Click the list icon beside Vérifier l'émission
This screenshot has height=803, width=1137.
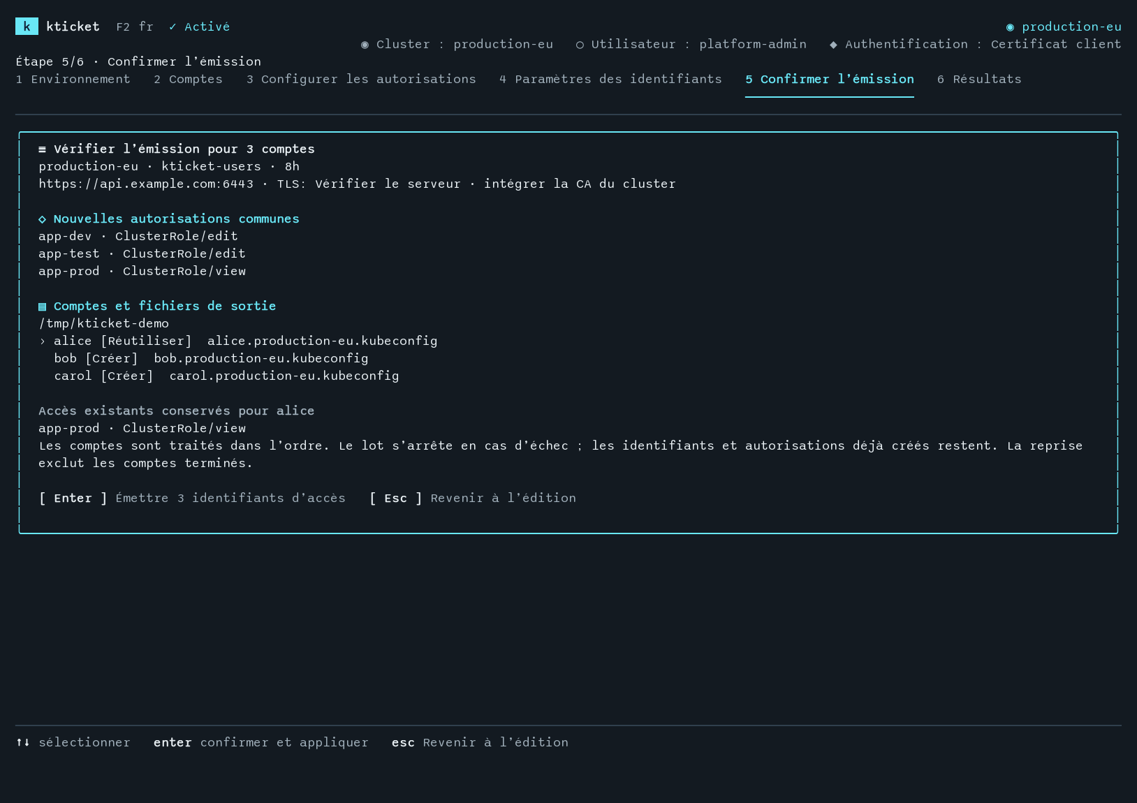click(x=42, y=149)
